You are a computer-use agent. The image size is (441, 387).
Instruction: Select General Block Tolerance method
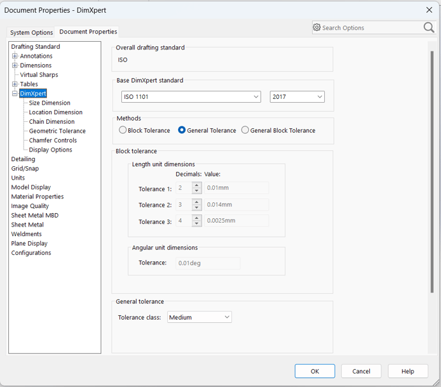[x=245, y=130]
